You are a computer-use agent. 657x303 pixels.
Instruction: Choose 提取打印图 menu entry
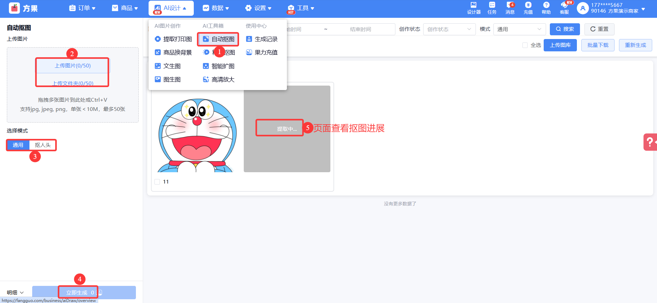click(x=173, y=39)
